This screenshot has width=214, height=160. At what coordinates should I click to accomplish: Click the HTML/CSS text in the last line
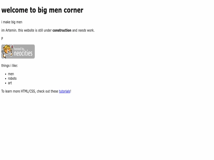(x=28, y=91)
